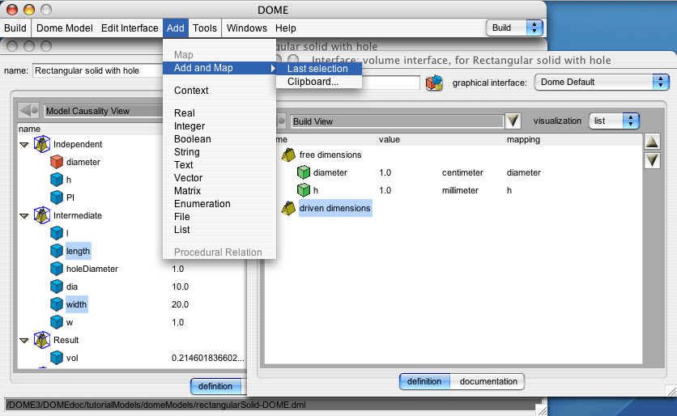Click the Intermediate filter icon
Viewport: 677px width, 416px height.
click(x=42, y=215)
